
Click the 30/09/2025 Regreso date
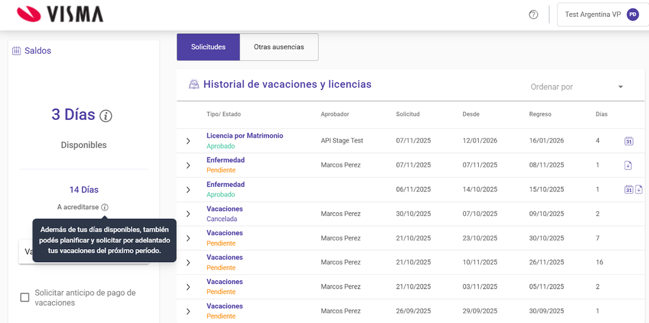(x=546, y=311)
